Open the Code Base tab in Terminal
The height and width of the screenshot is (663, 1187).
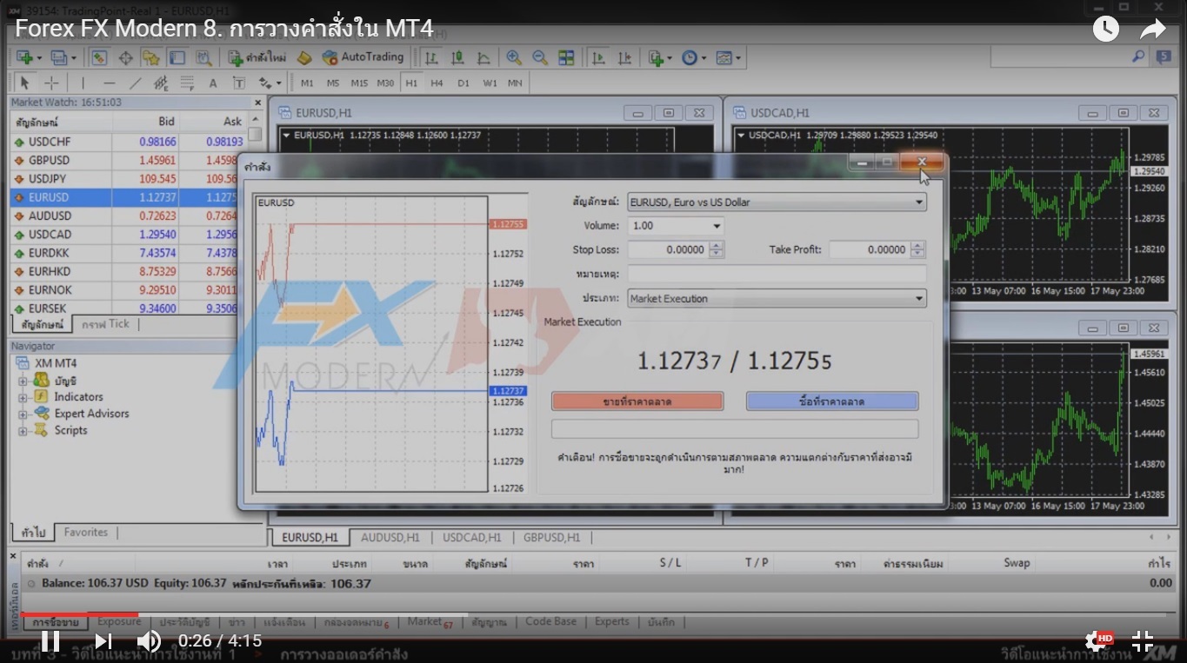tap(550, 622)
